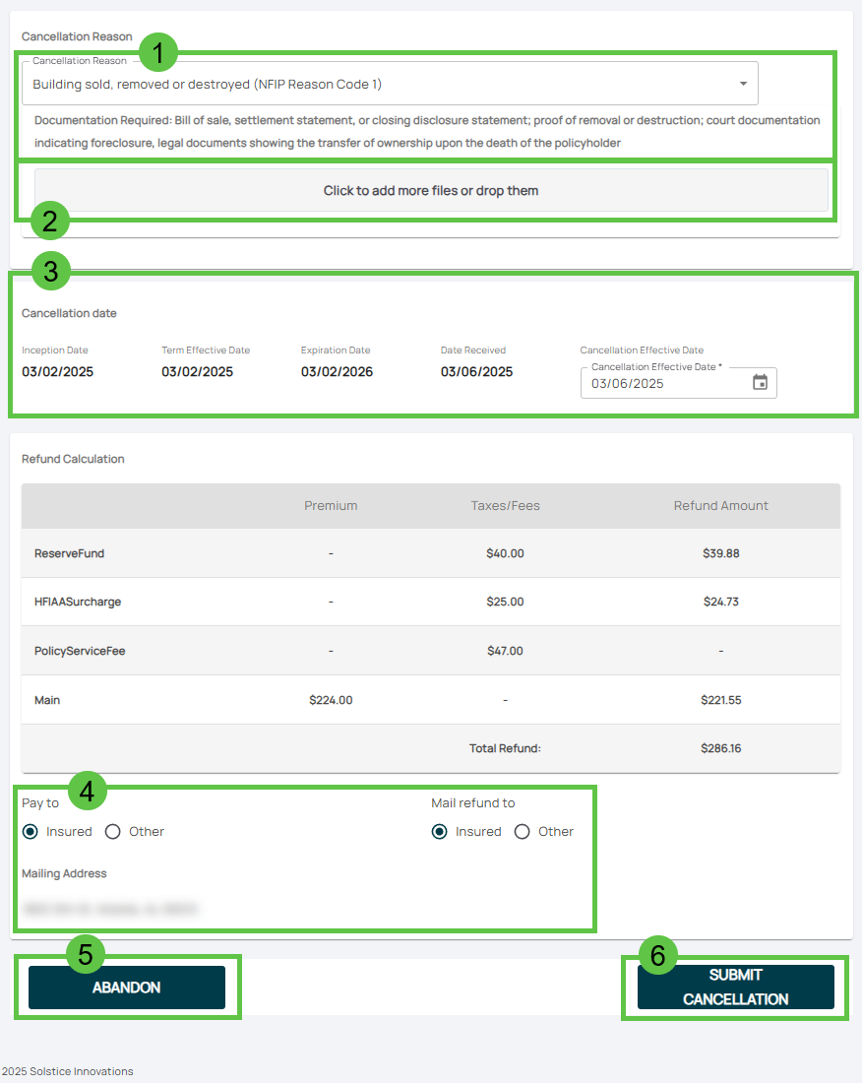Choose 'Insured' under Mail refund to
862x1083 pixels.
pyautogui.click(x=440, y=832)
